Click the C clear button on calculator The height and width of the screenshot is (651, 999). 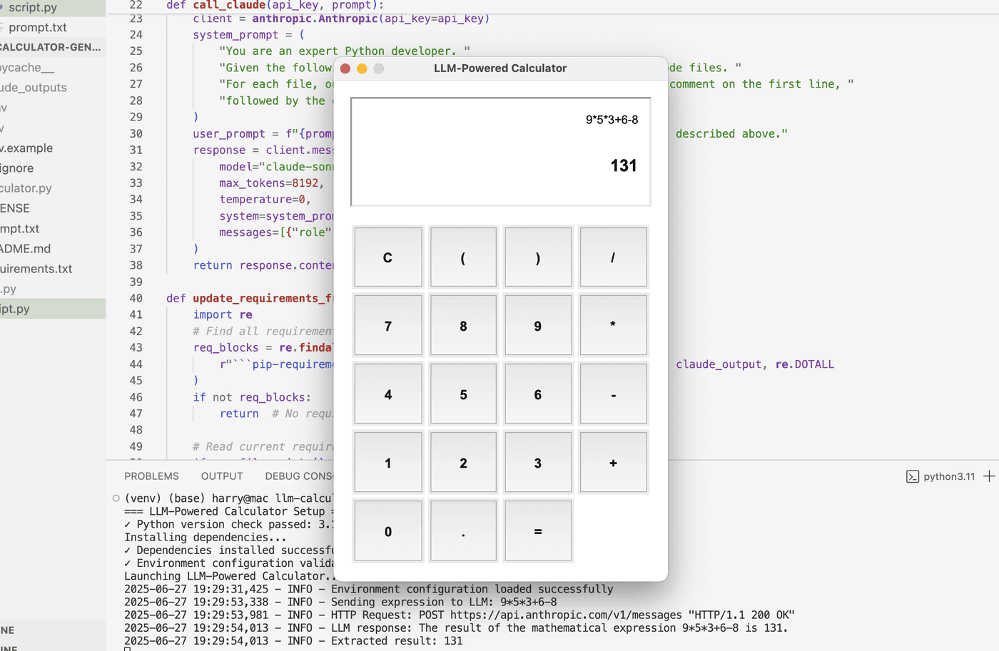[388, 257]
